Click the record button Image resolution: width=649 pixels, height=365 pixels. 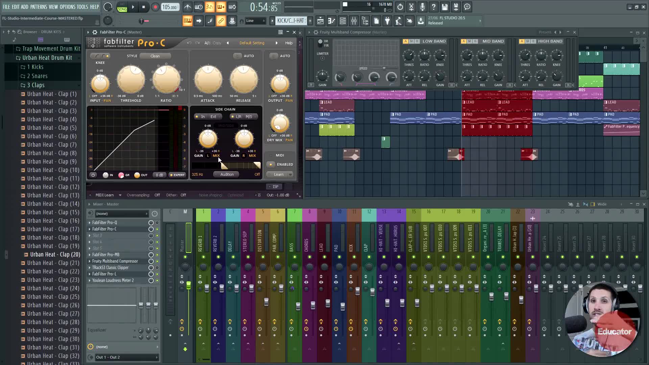(155, 7)
